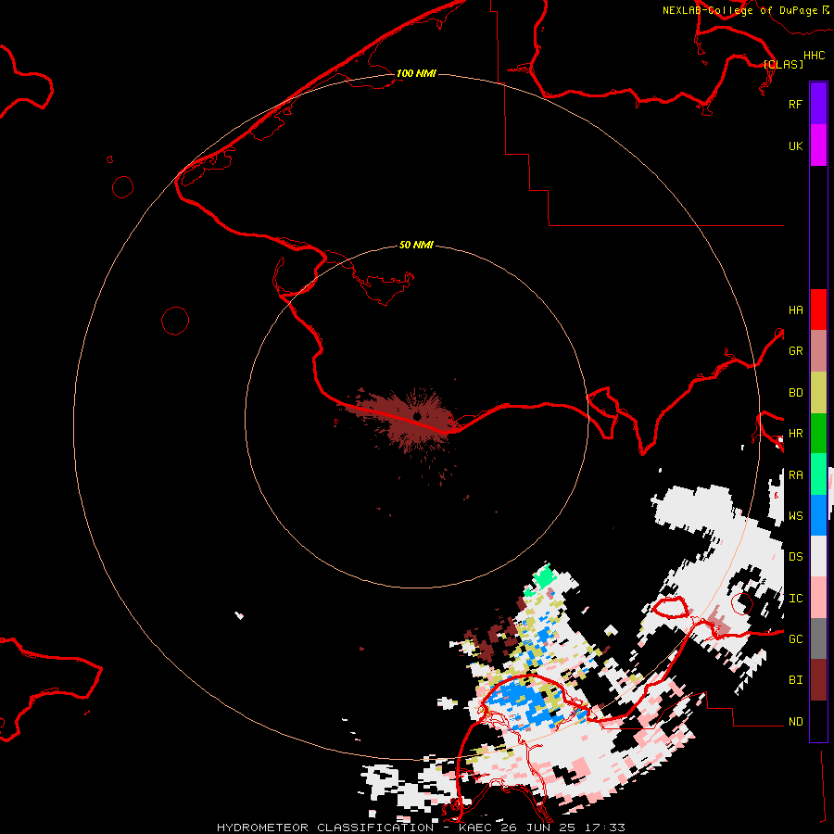Click the RF purple legend swatch
Image resolution: width=834 pixels, height=834 pixels.
pos(818,104)
